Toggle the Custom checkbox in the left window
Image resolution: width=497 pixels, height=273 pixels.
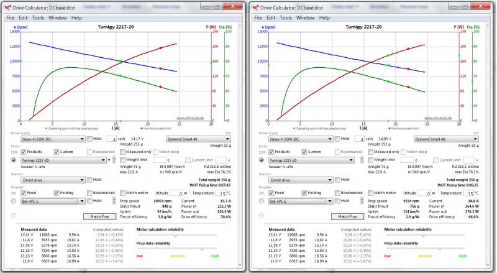pyautogui.click(x=57, y=152)
